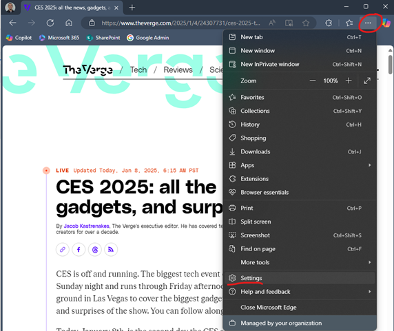Close the CES 2025 tab
The height and width of the screenshot is (331, 394).
point(116,8)
